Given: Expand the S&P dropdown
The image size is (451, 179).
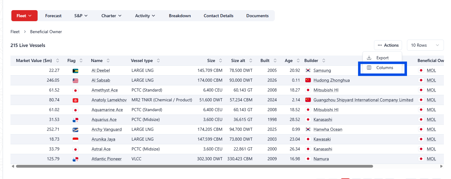Looking at the screenshot, I should [x=81, y=16].
